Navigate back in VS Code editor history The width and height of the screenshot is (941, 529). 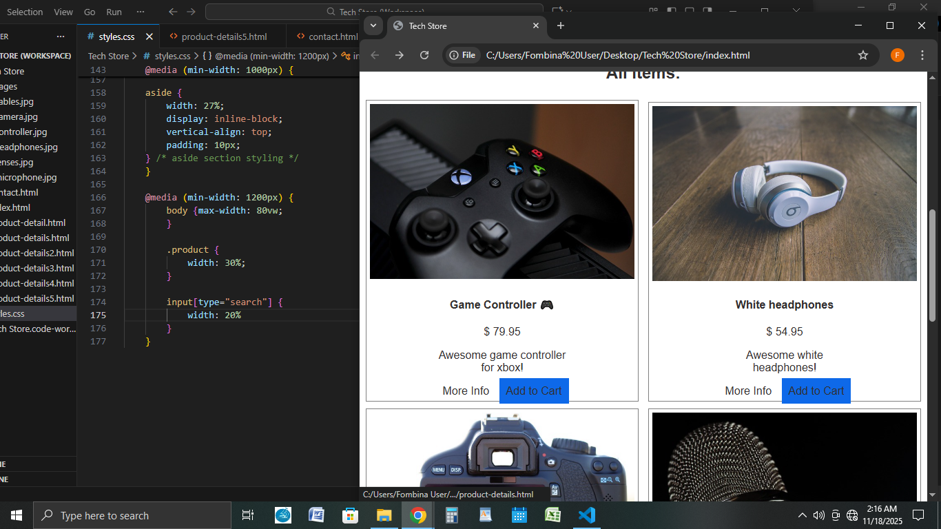click(173, 12)
